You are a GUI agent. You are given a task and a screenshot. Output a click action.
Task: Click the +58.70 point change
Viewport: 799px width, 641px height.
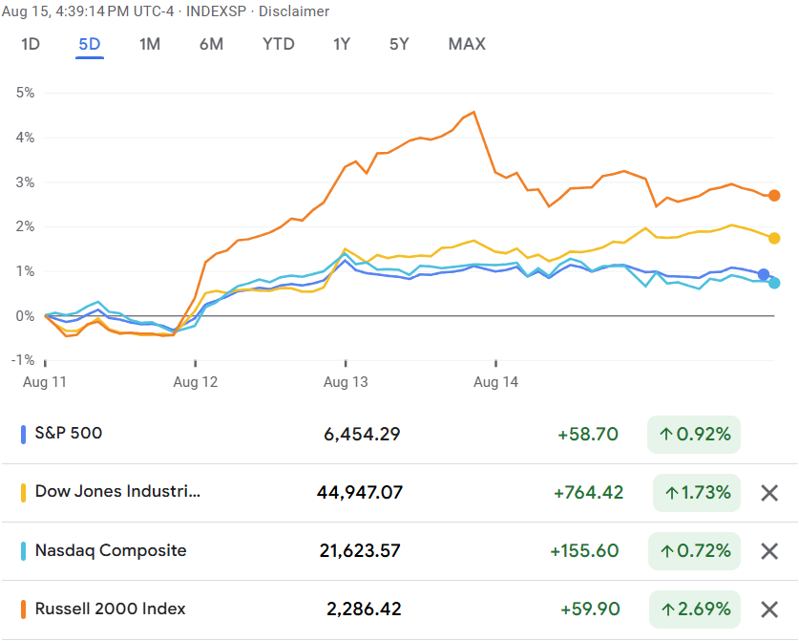588,435
